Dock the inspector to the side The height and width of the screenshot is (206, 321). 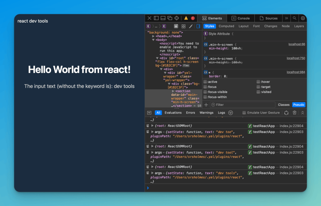[156, 18]
